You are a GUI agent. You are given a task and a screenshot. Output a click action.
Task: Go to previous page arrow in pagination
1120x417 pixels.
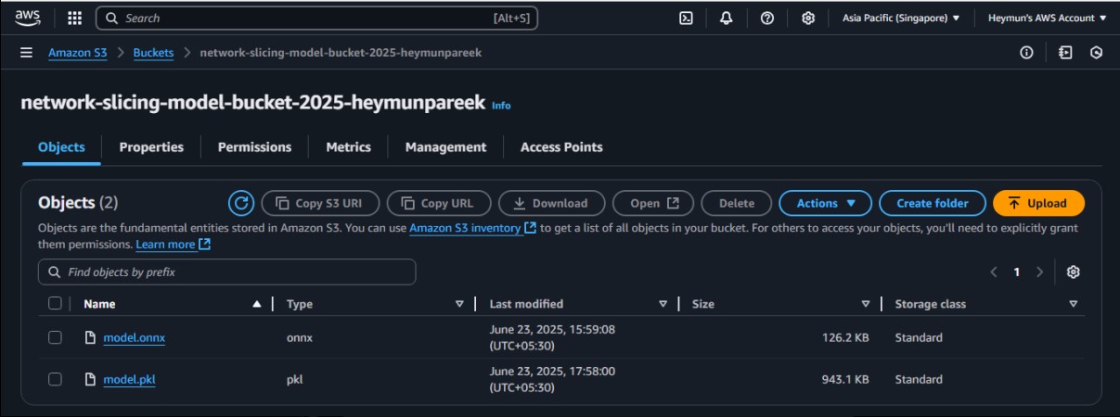click(994, 272)
